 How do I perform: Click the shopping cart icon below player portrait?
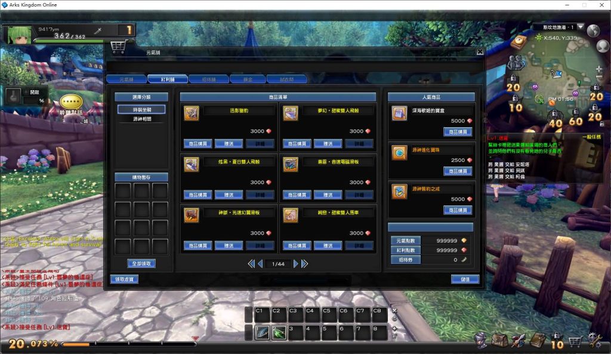pyautogui.click(x=118, y=47)
